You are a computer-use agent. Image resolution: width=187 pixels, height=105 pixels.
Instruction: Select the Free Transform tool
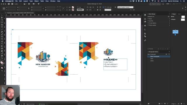pyautogui.click(x=2, y=44)
